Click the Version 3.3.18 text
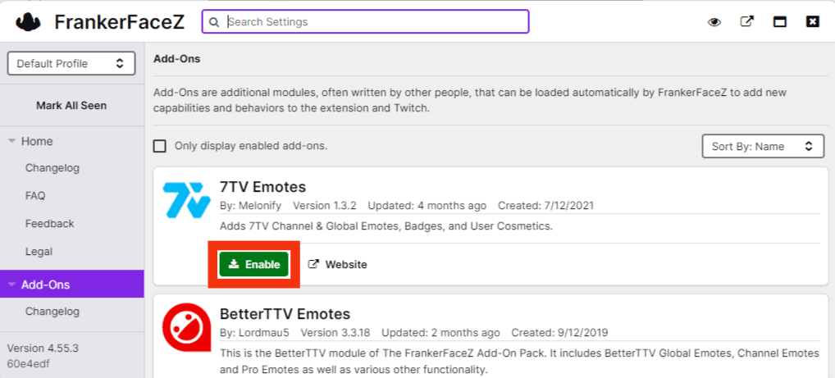835x378 pixels. tap(335, 333)
